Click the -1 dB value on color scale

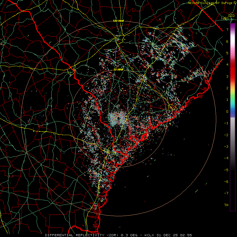[x=226, y=123]
